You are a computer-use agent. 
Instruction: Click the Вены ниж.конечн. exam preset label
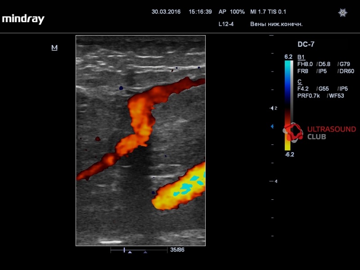[x=276, y=24]
